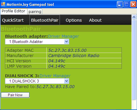Switch to the Profile Editor tab
This screenshot has height=110, width=137.
[13, 11]
